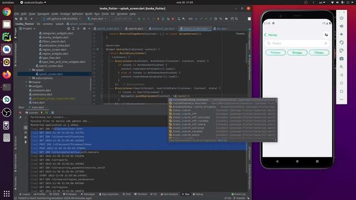This screenshot has height=200, width=356.
Task: Tap the phone navigation bar recents square
Action: coord(317,162)
